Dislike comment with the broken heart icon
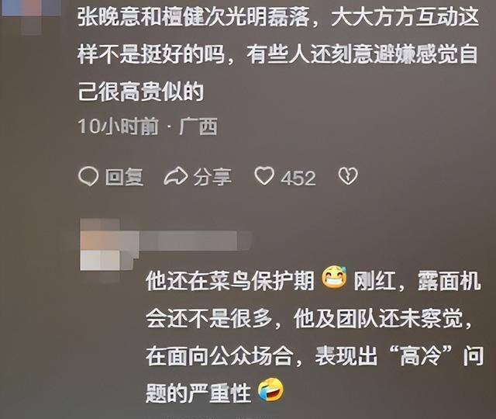 click(x=348, y=176)
